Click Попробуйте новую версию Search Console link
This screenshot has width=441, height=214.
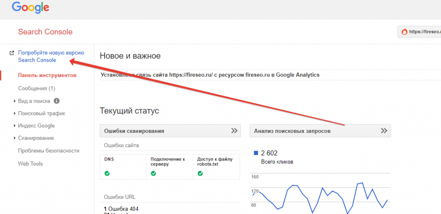(51, 56)
